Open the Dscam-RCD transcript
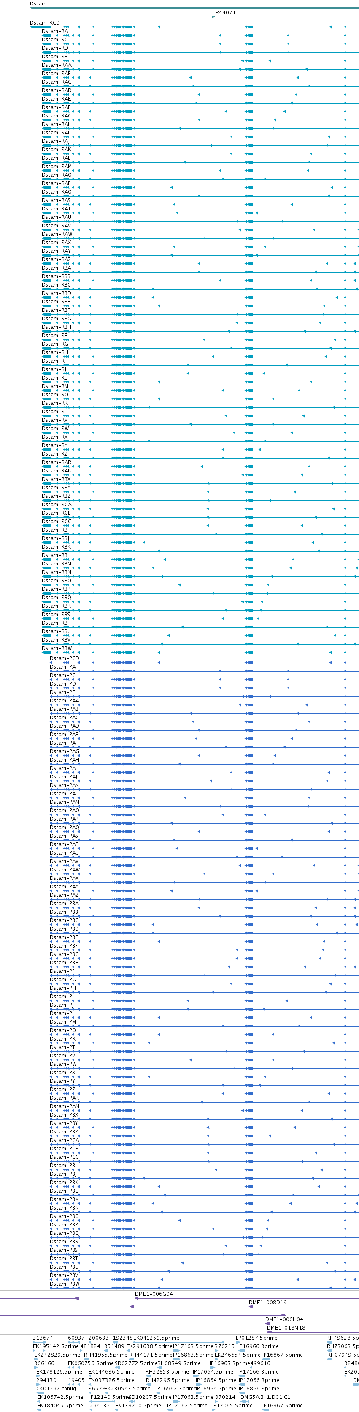 tap(45, 23)
